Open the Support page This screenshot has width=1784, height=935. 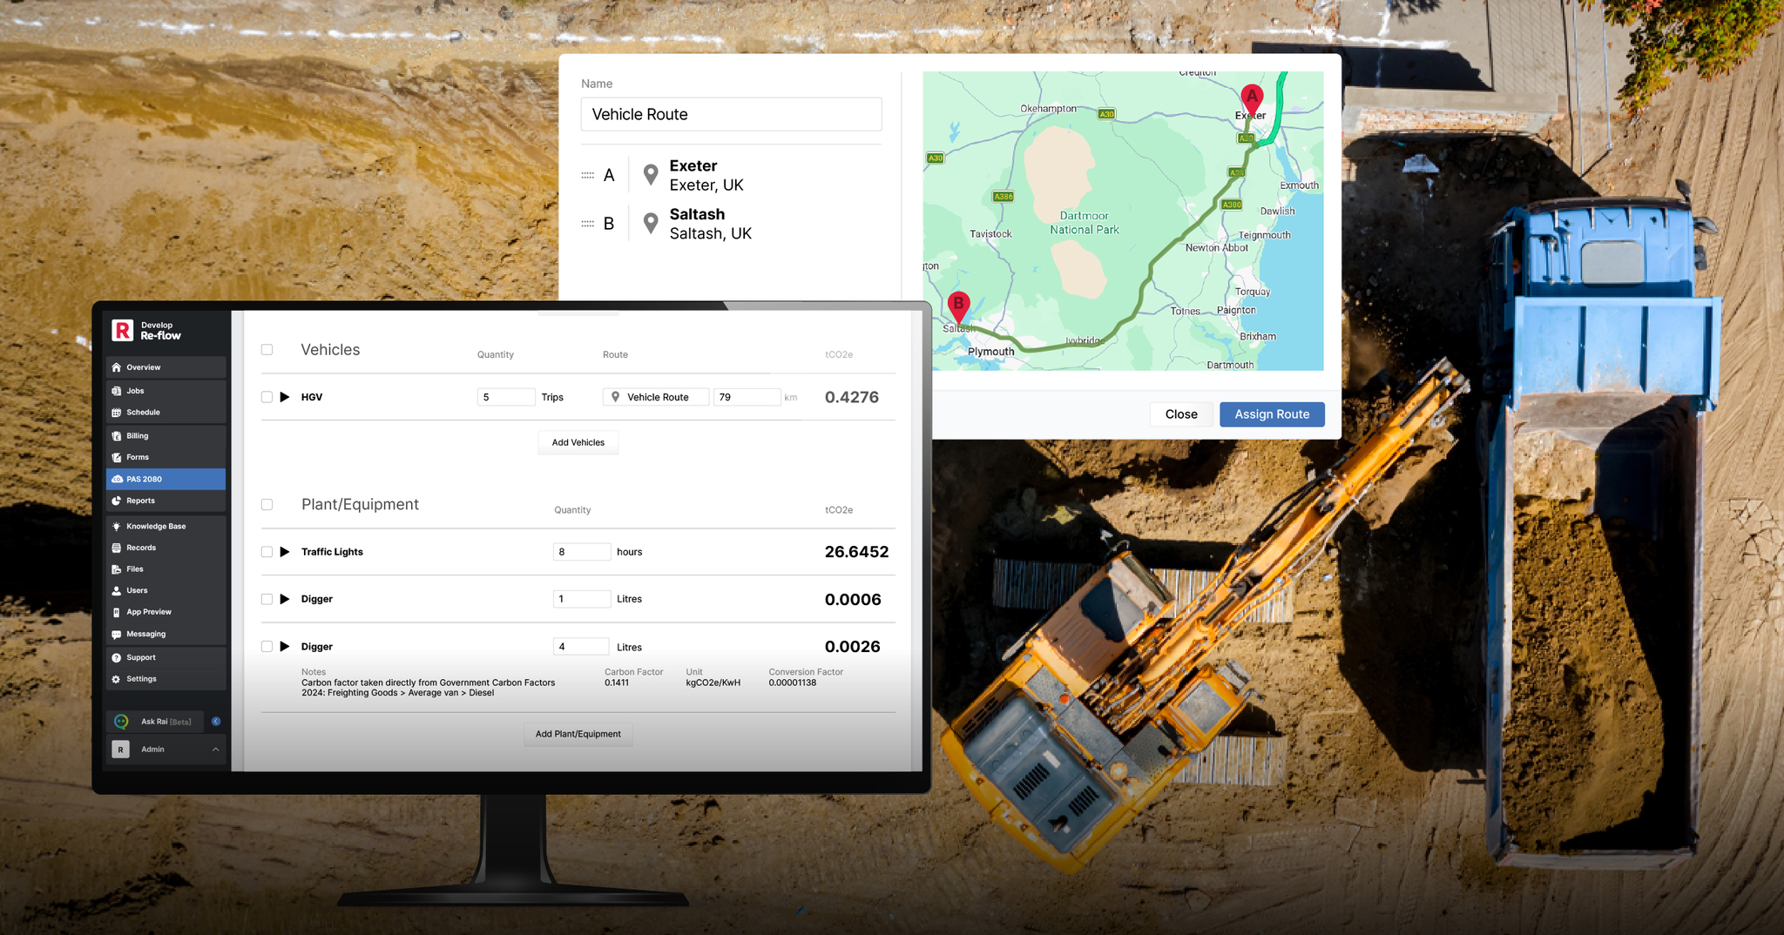[166, 657]
